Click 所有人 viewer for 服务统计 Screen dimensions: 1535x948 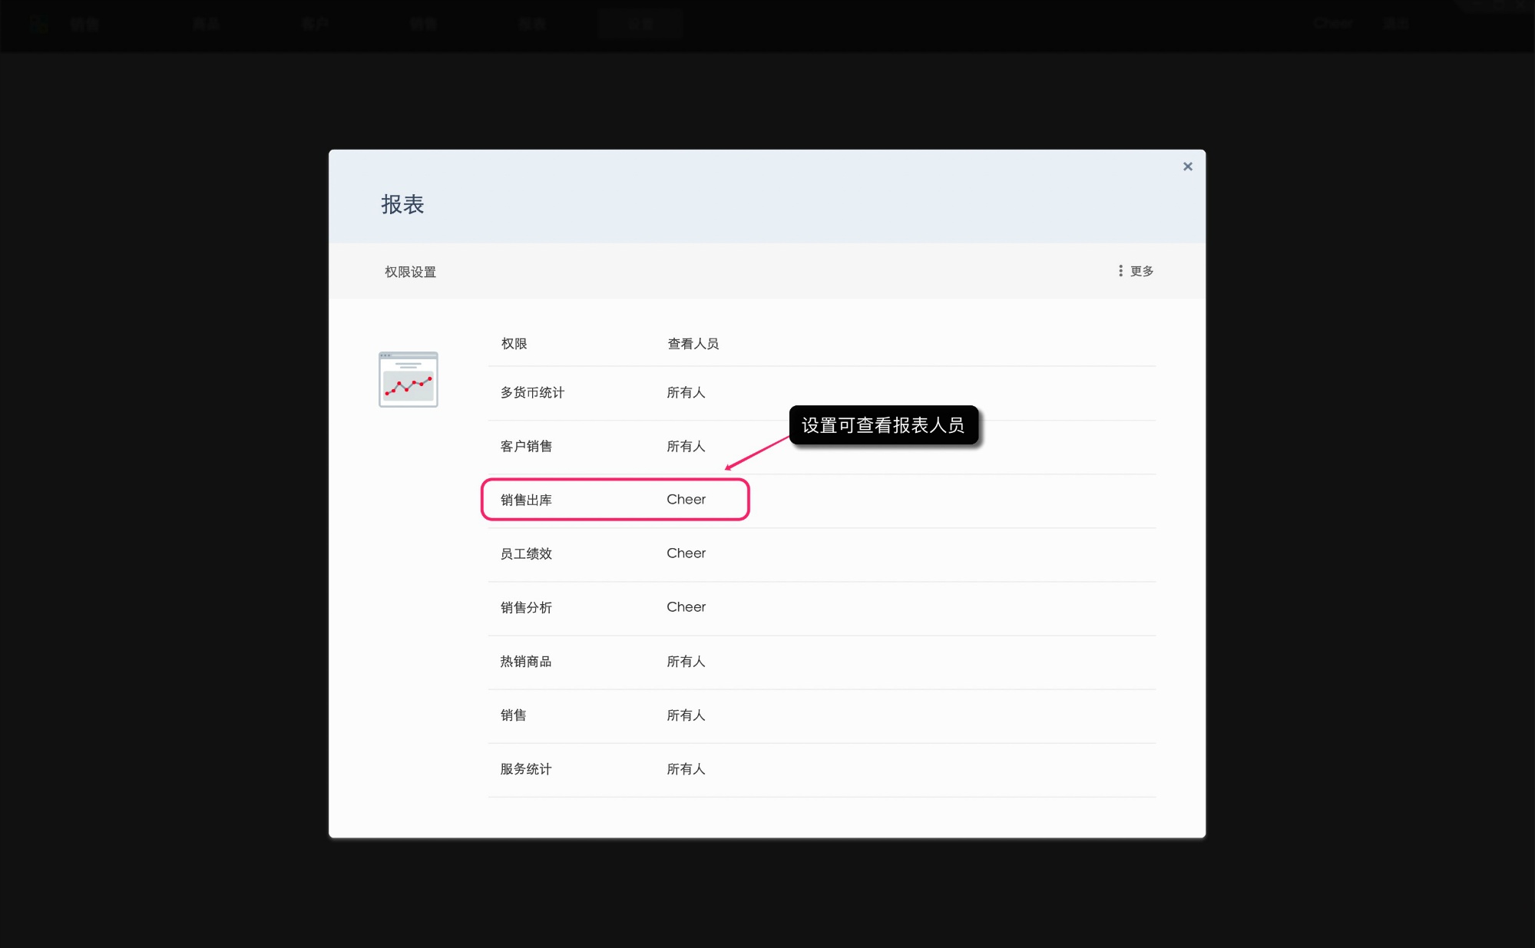[x=686, y=769]
